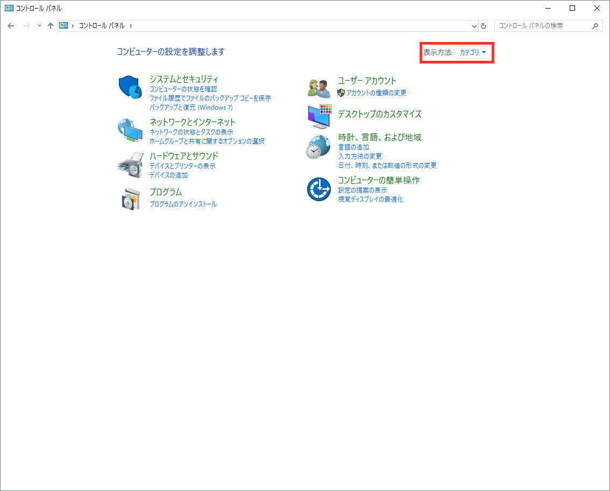The width and height of the screenshot is (610, 491).
Task: Click the Hardware and Sound printer icon
Action: [x=130, y=165]
